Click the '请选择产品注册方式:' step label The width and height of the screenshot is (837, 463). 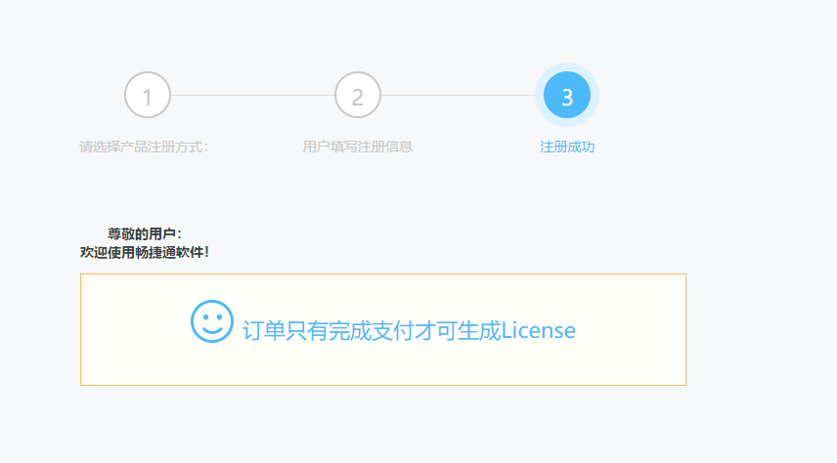coord(144,147)
